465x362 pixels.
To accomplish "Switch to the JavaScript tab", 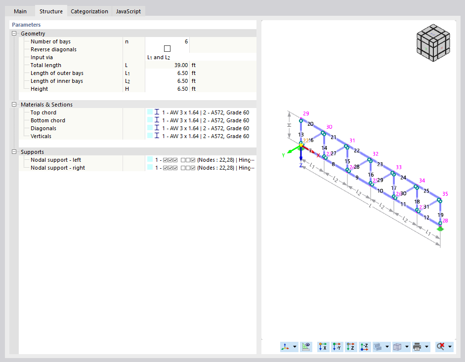I will click(128, 10).
